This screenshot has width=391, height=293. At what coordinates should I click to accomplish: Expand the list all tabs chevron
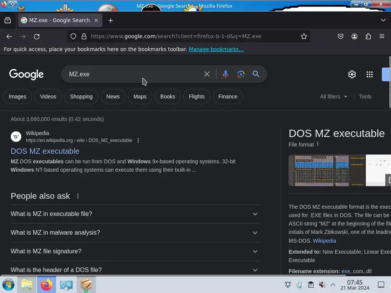point(383,20)
